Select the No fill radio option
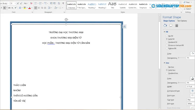 [x=167, y=36]
